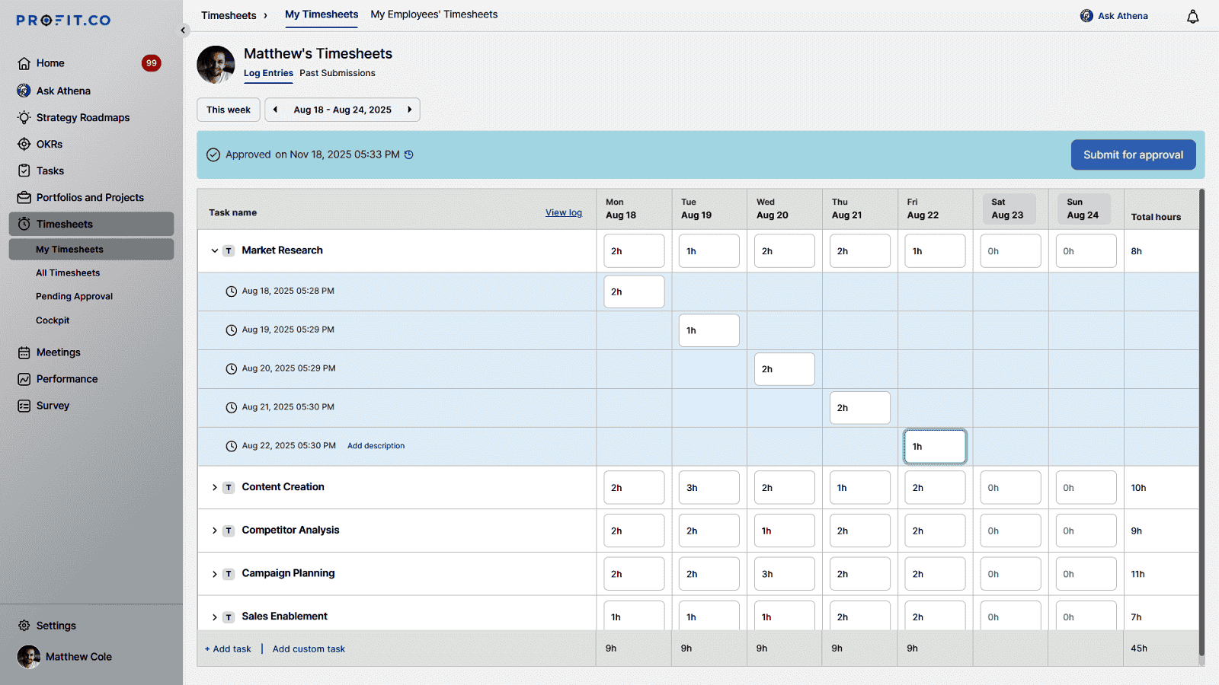Click Submit for approval button
1219x685 pixels.
tap(1133, 155)
